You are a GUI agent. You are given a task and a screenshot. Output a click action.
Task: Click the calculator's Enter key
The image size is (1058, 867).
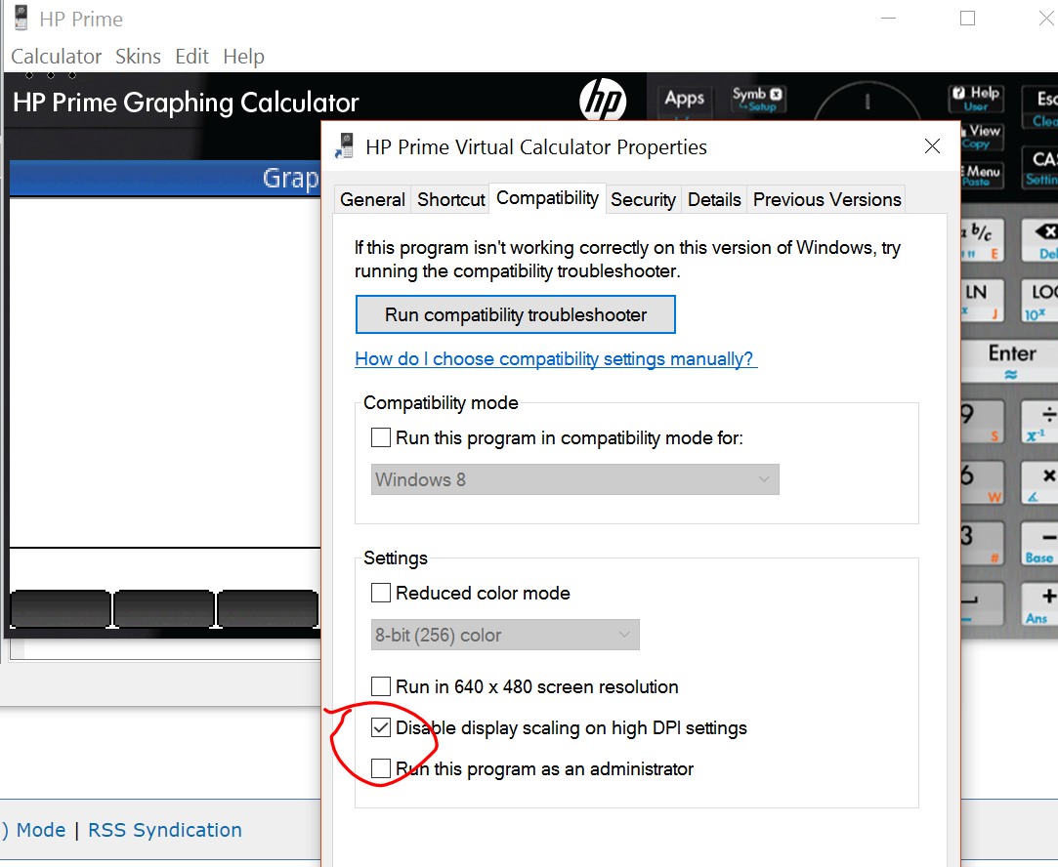(x=1011, y=360)
